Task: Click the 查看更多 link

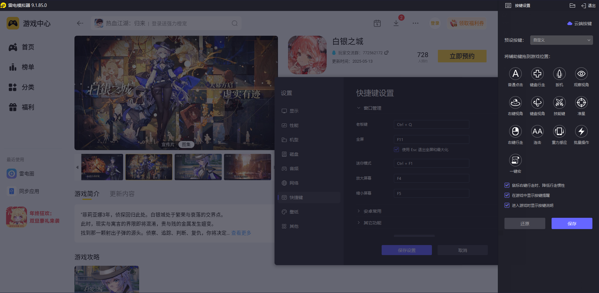Action: click(241, 233)
